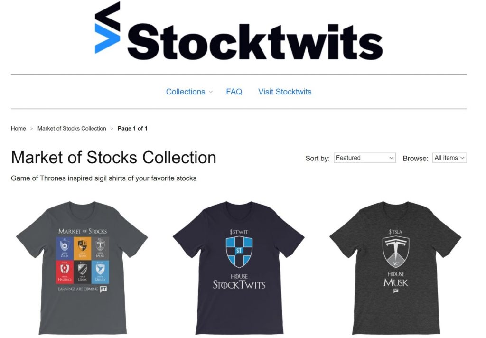Click the blue House Zuck tile

coord(65,248)
